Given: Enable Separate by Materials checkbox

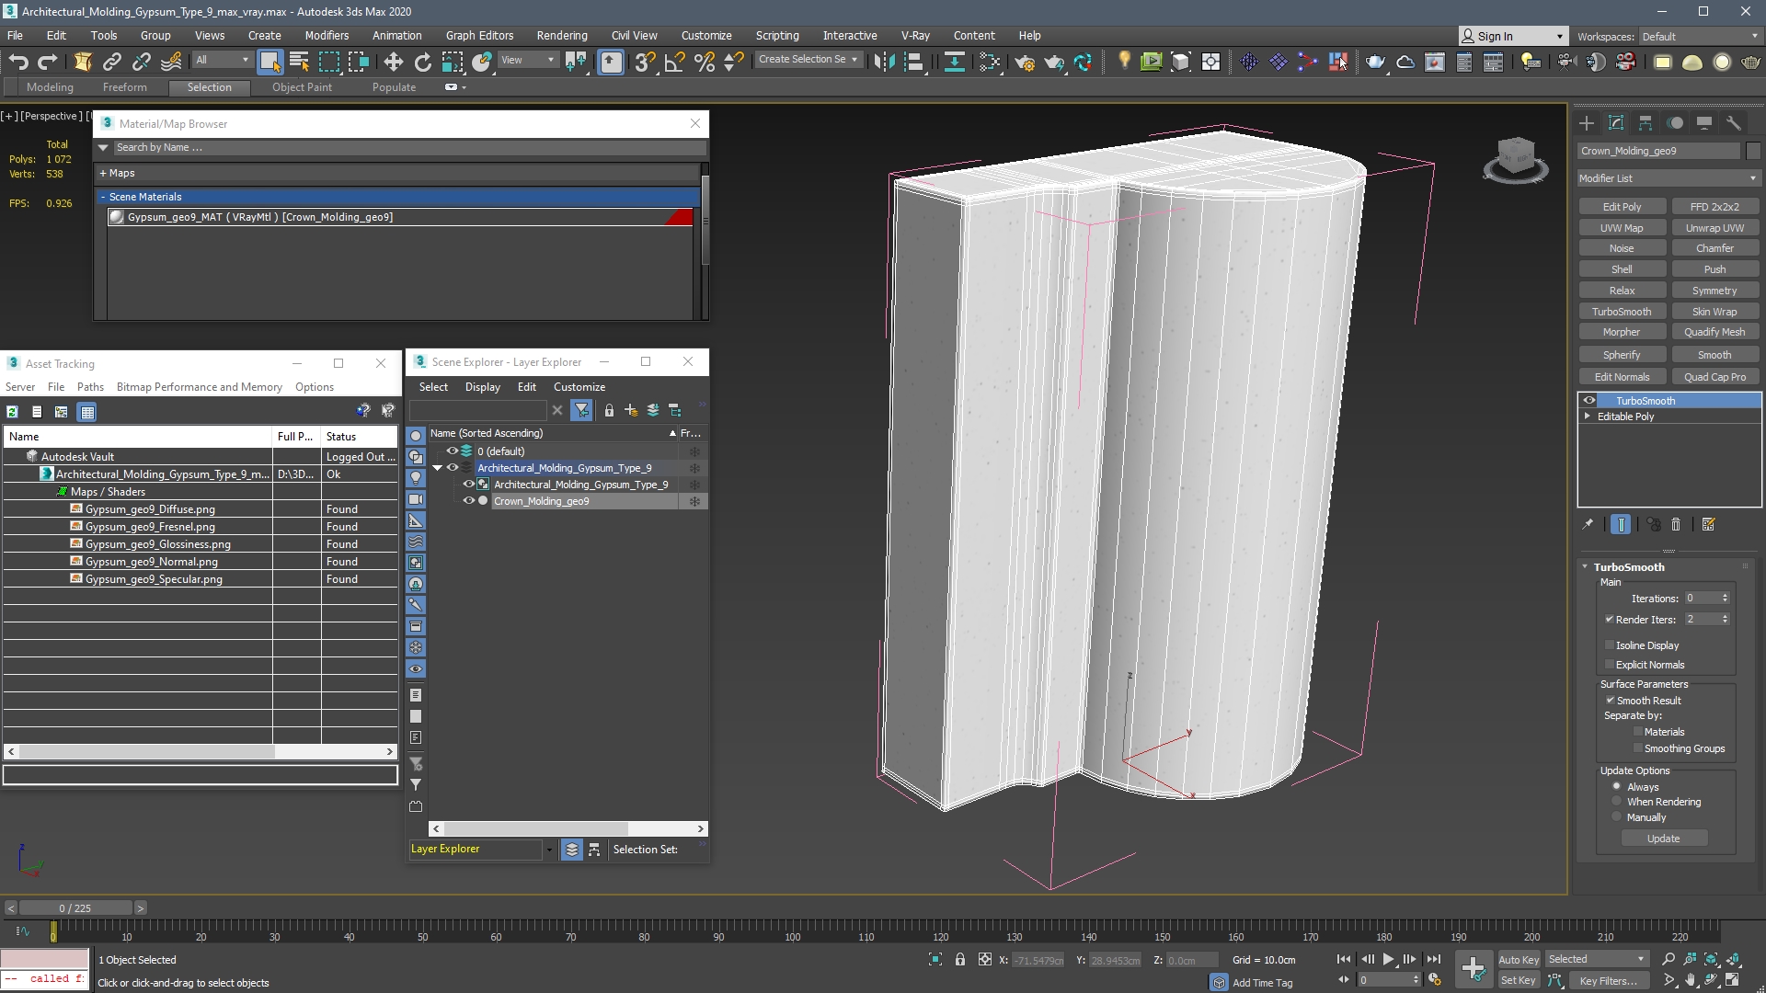Looking at the screenshot, I should (1638, 732).
